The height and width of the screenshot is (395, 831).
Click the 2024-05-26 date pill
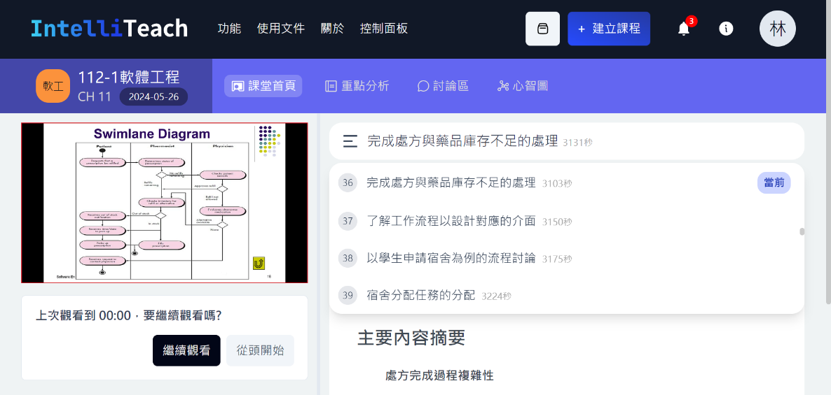click(x=153, y=97)
